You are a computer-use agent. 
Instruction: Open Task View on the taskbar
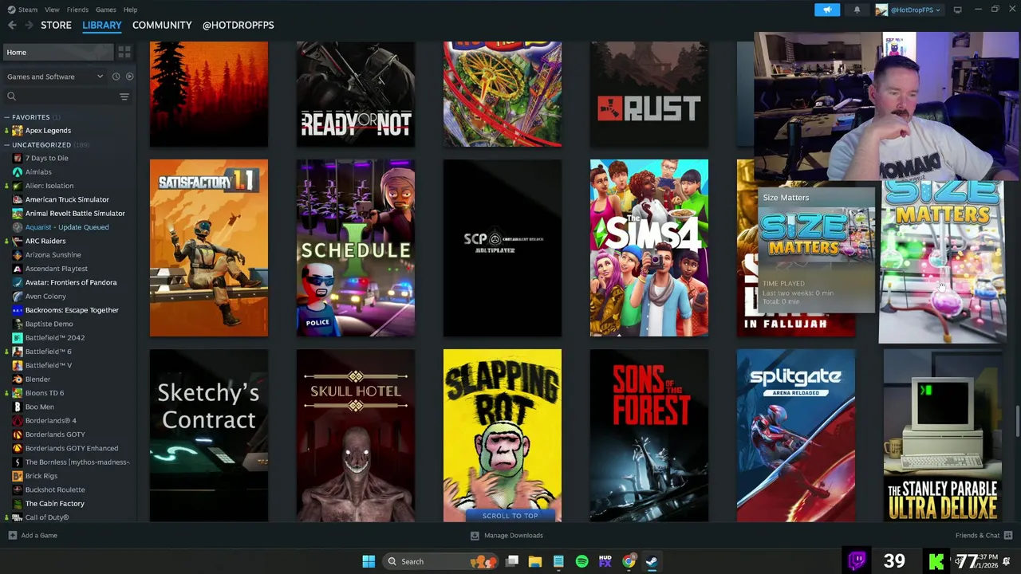click(512, 561)
